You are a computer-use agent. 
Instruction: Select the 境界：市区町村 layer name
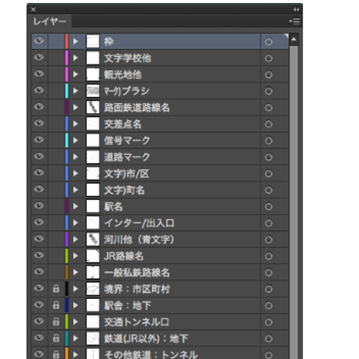137,289
